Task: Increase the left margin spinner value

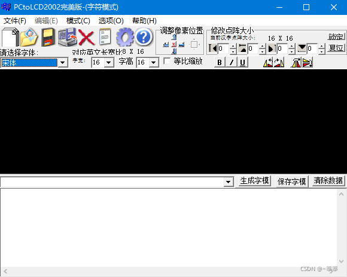Action: [x=233, y=46]
